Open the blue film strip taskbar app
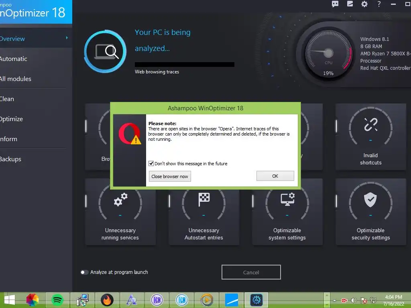Screen dimensions: 411x308 click(182, 300)
